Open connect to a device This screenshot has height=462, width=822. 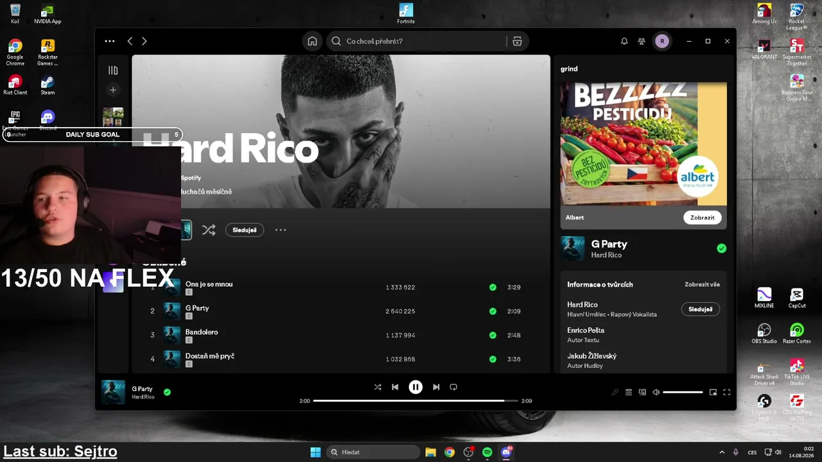coord(642,392)
